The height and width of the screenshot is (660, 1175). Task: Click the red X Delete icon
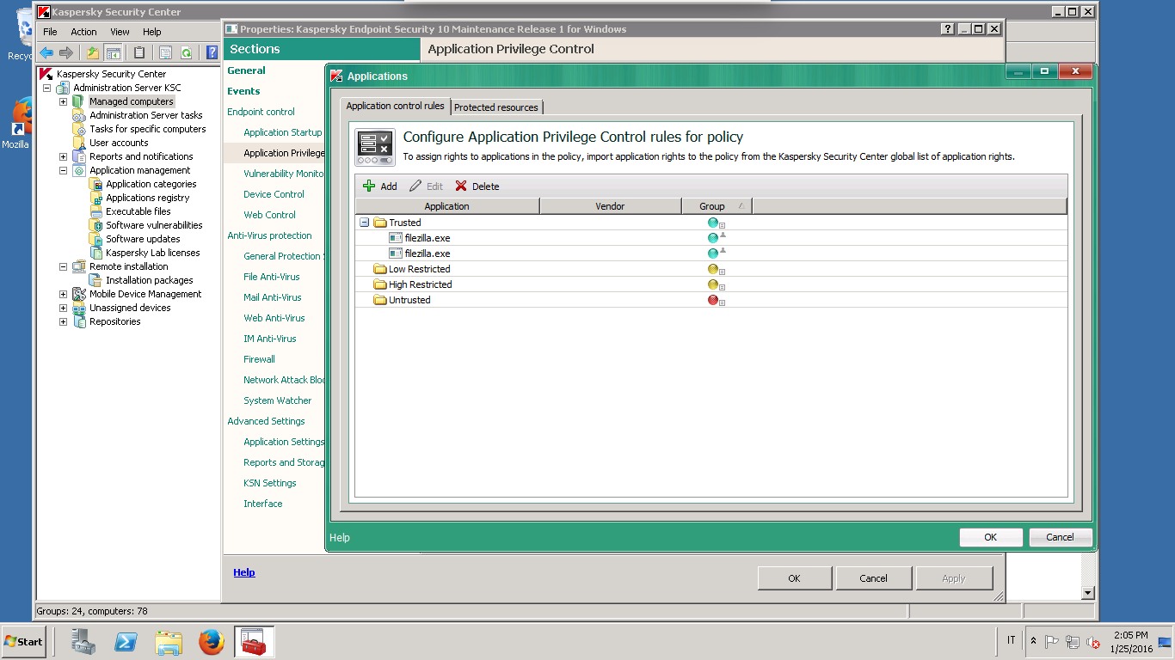461,186
